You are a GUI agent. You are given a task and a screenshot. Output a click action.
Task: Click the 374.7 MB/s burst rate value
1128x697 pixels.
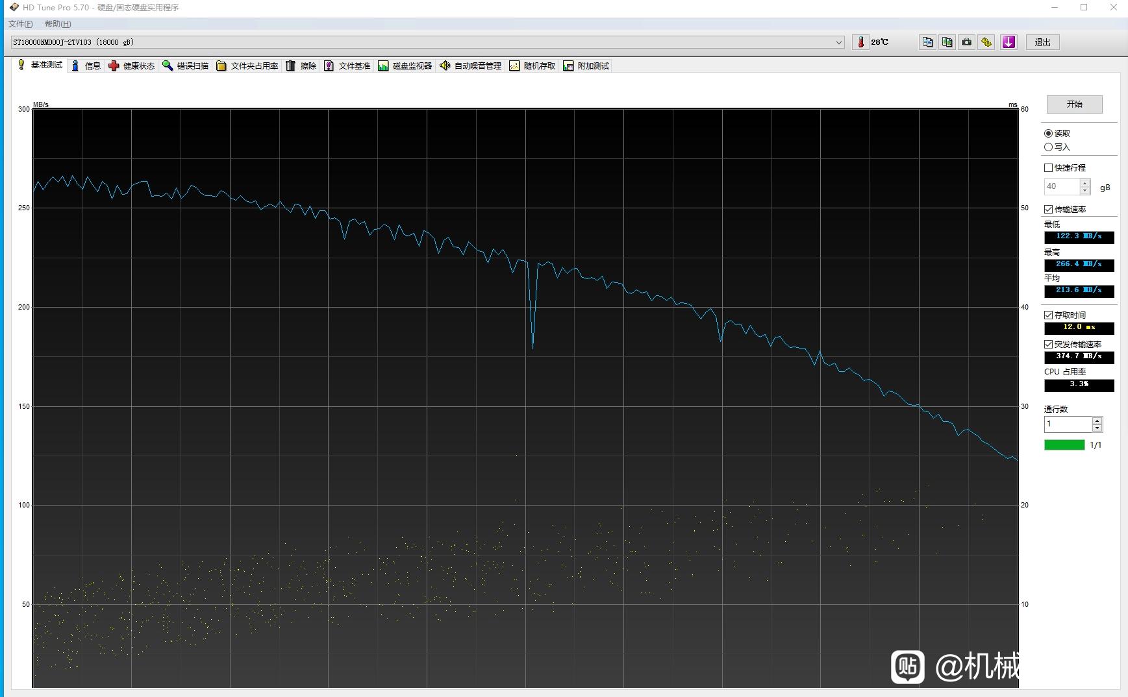[1079, 357]
